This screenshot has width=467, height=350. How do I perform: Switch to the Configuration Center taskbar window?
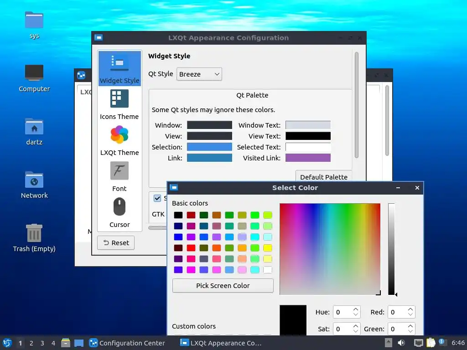pyautogui.click(x=128, y=343)
